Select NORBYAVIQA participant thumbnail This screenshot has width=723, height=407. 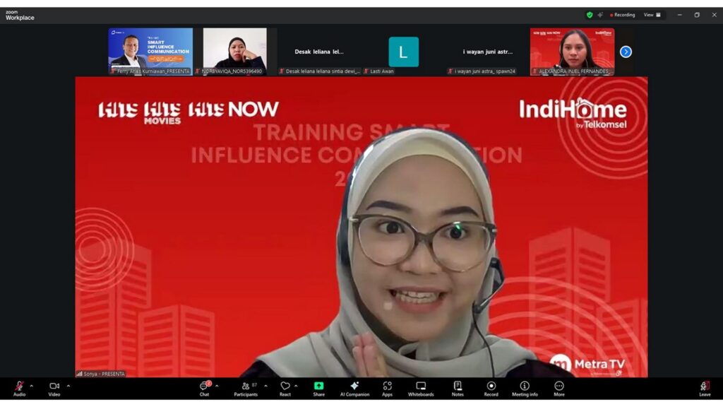234,51
